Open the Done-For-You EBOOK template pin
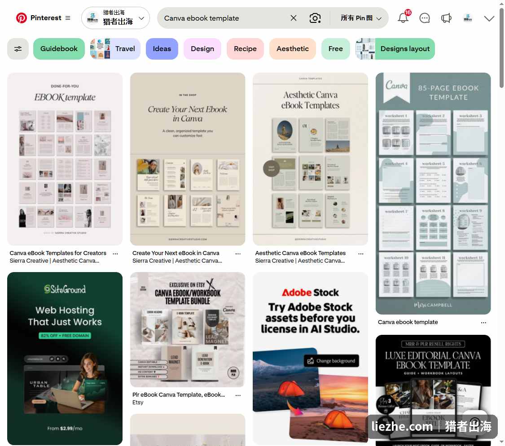 click(65, 159)
